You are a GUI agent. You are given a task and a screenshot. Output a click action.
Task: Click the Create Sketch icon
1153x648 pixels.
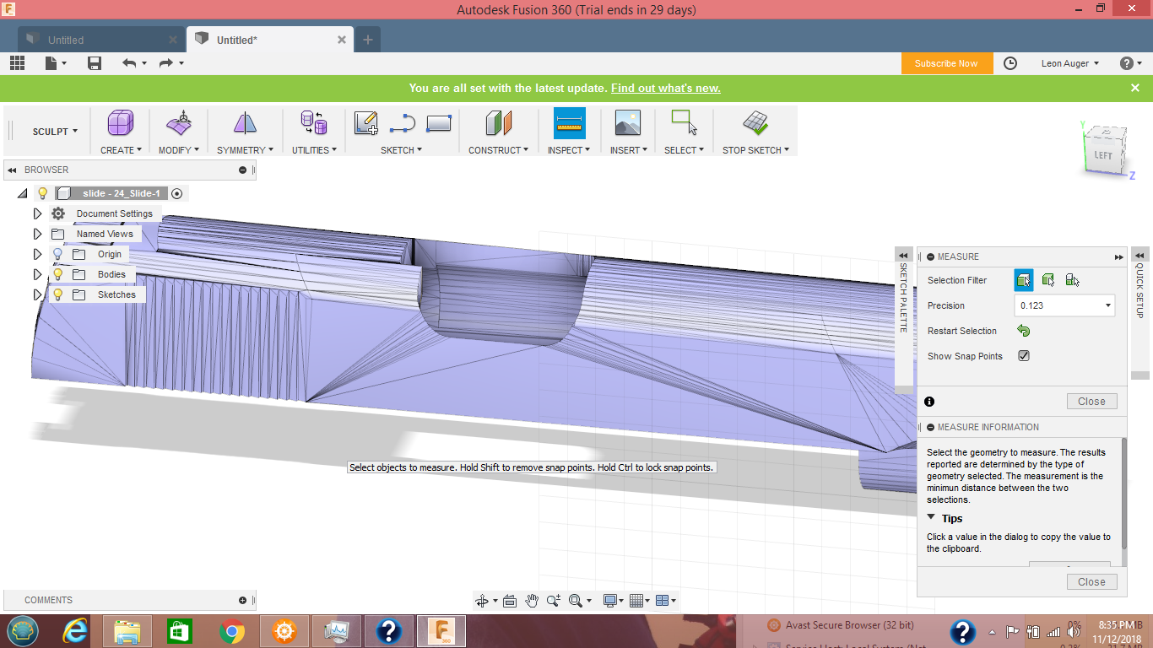[366, 123]
